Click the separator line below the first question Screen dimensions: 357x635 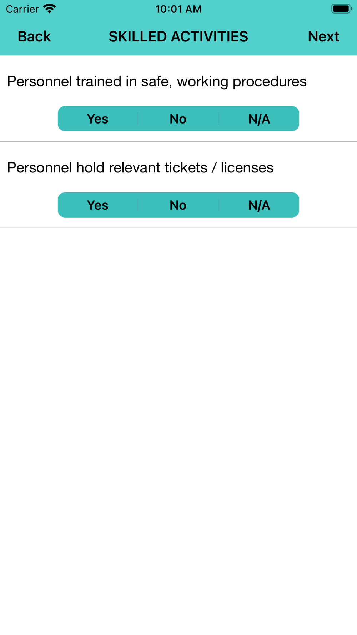[178, 141]
